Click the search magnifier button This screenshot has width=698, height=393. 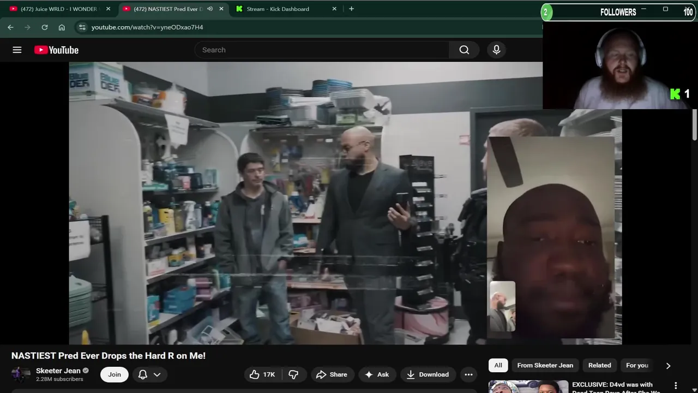[x=464, y=50]
